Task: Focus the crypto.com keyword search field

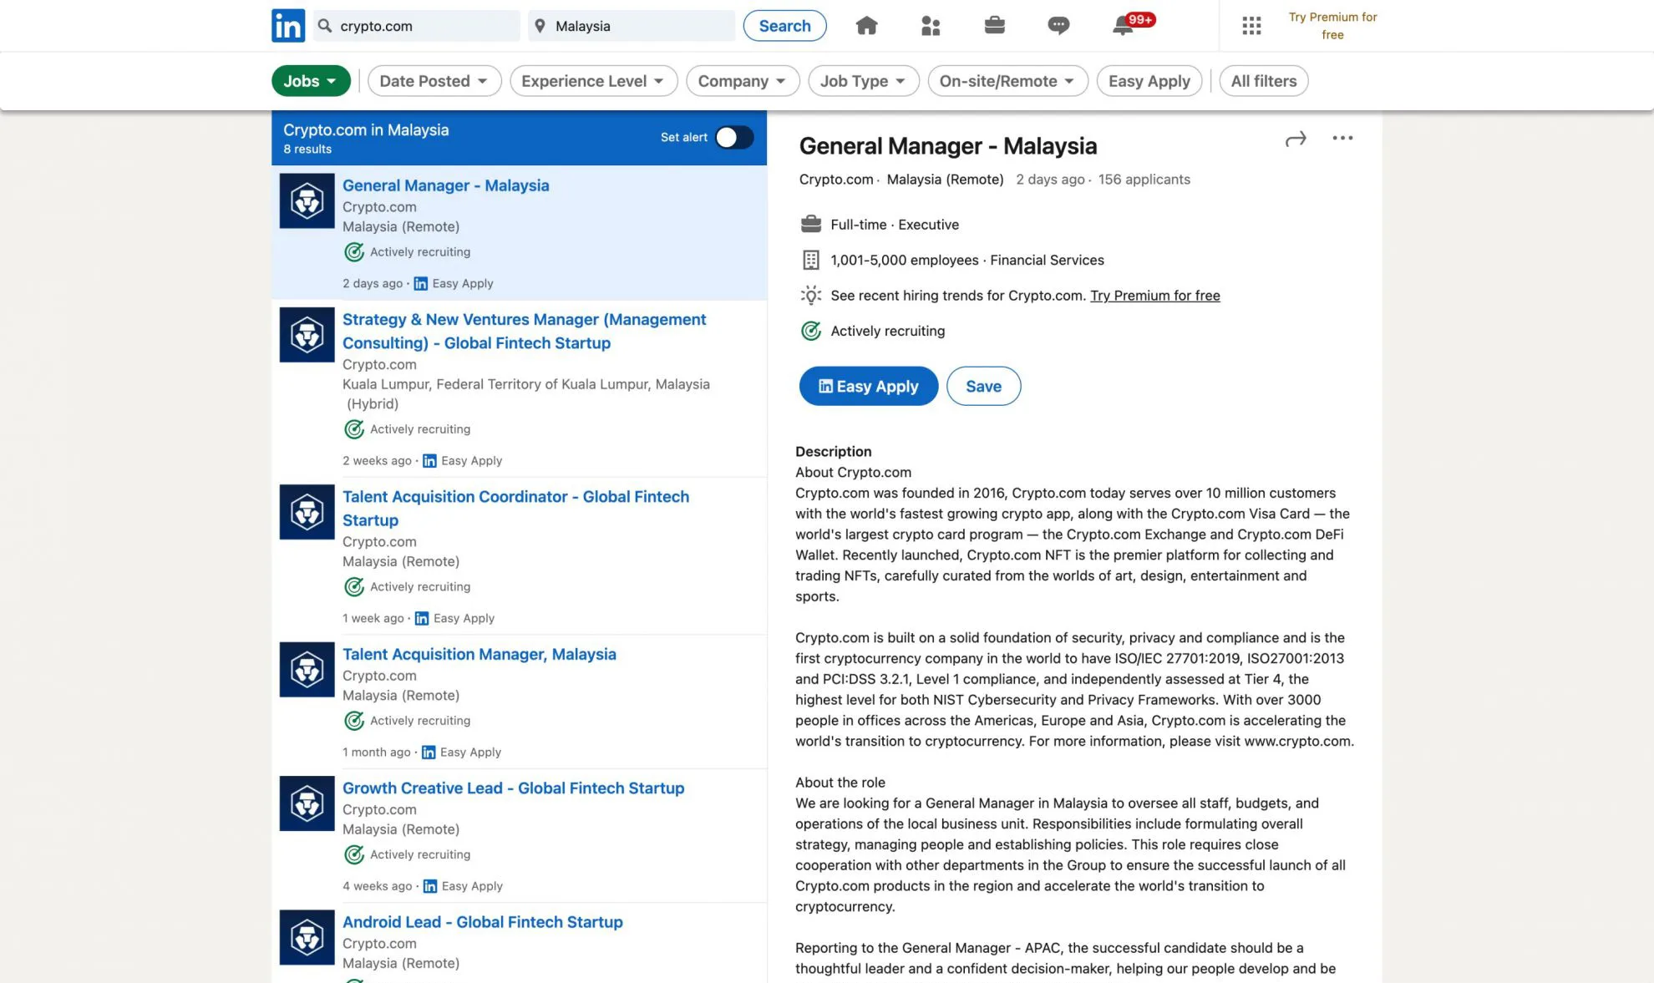Action: pos(416,26)
